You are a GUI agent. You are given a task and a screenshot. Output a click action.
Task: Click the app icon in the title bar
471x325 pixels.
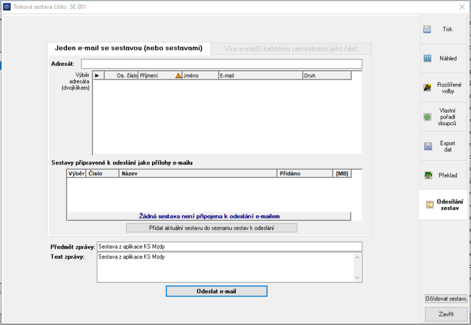pos(7,7)
